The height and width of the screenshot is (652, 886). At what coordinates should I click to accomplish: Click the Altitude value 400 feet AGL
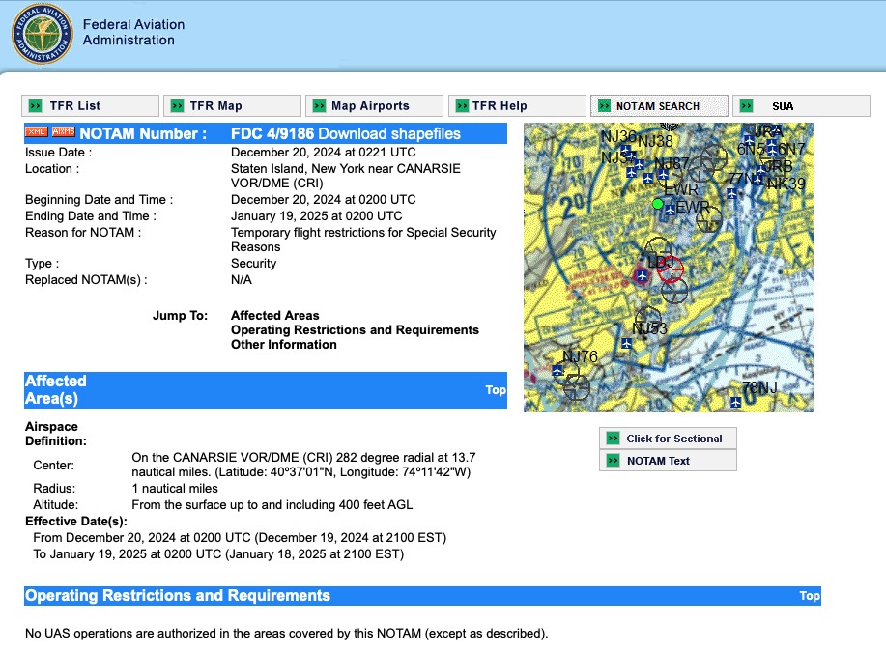(272, 504)
